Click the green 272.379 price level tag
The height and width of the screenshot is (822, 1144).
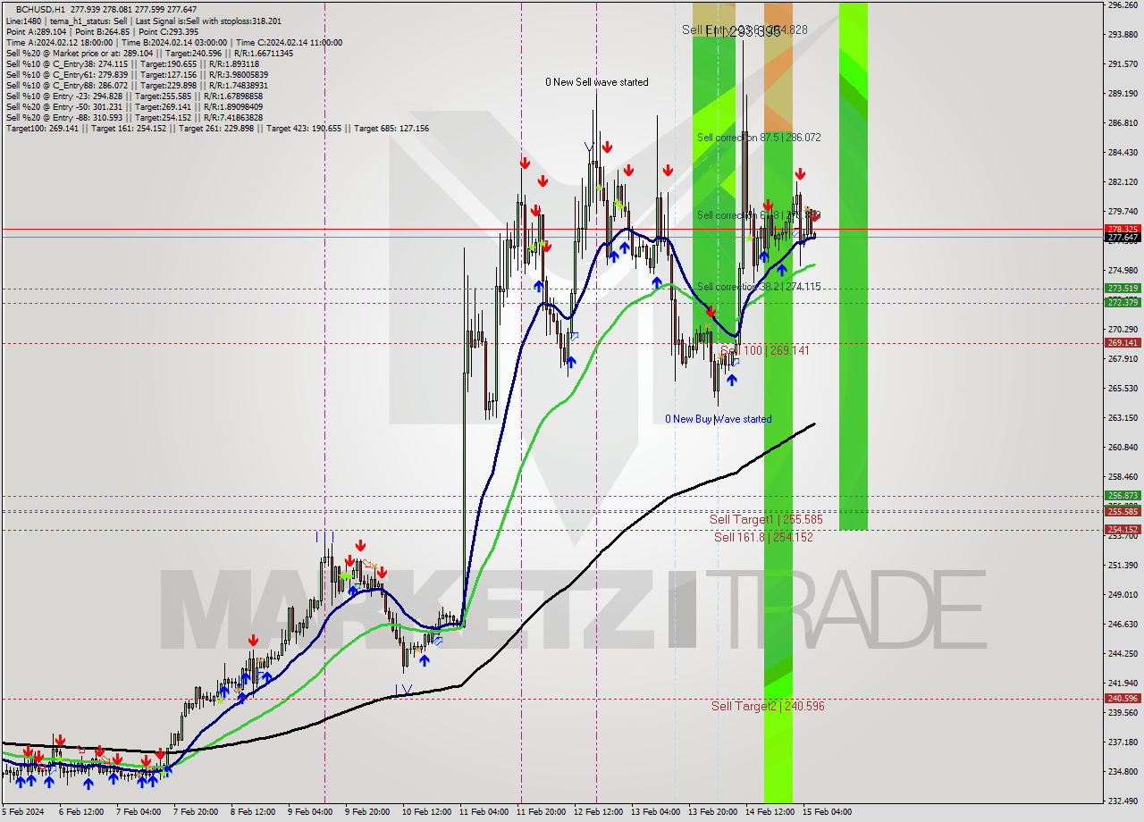(x=1123, y=302)
